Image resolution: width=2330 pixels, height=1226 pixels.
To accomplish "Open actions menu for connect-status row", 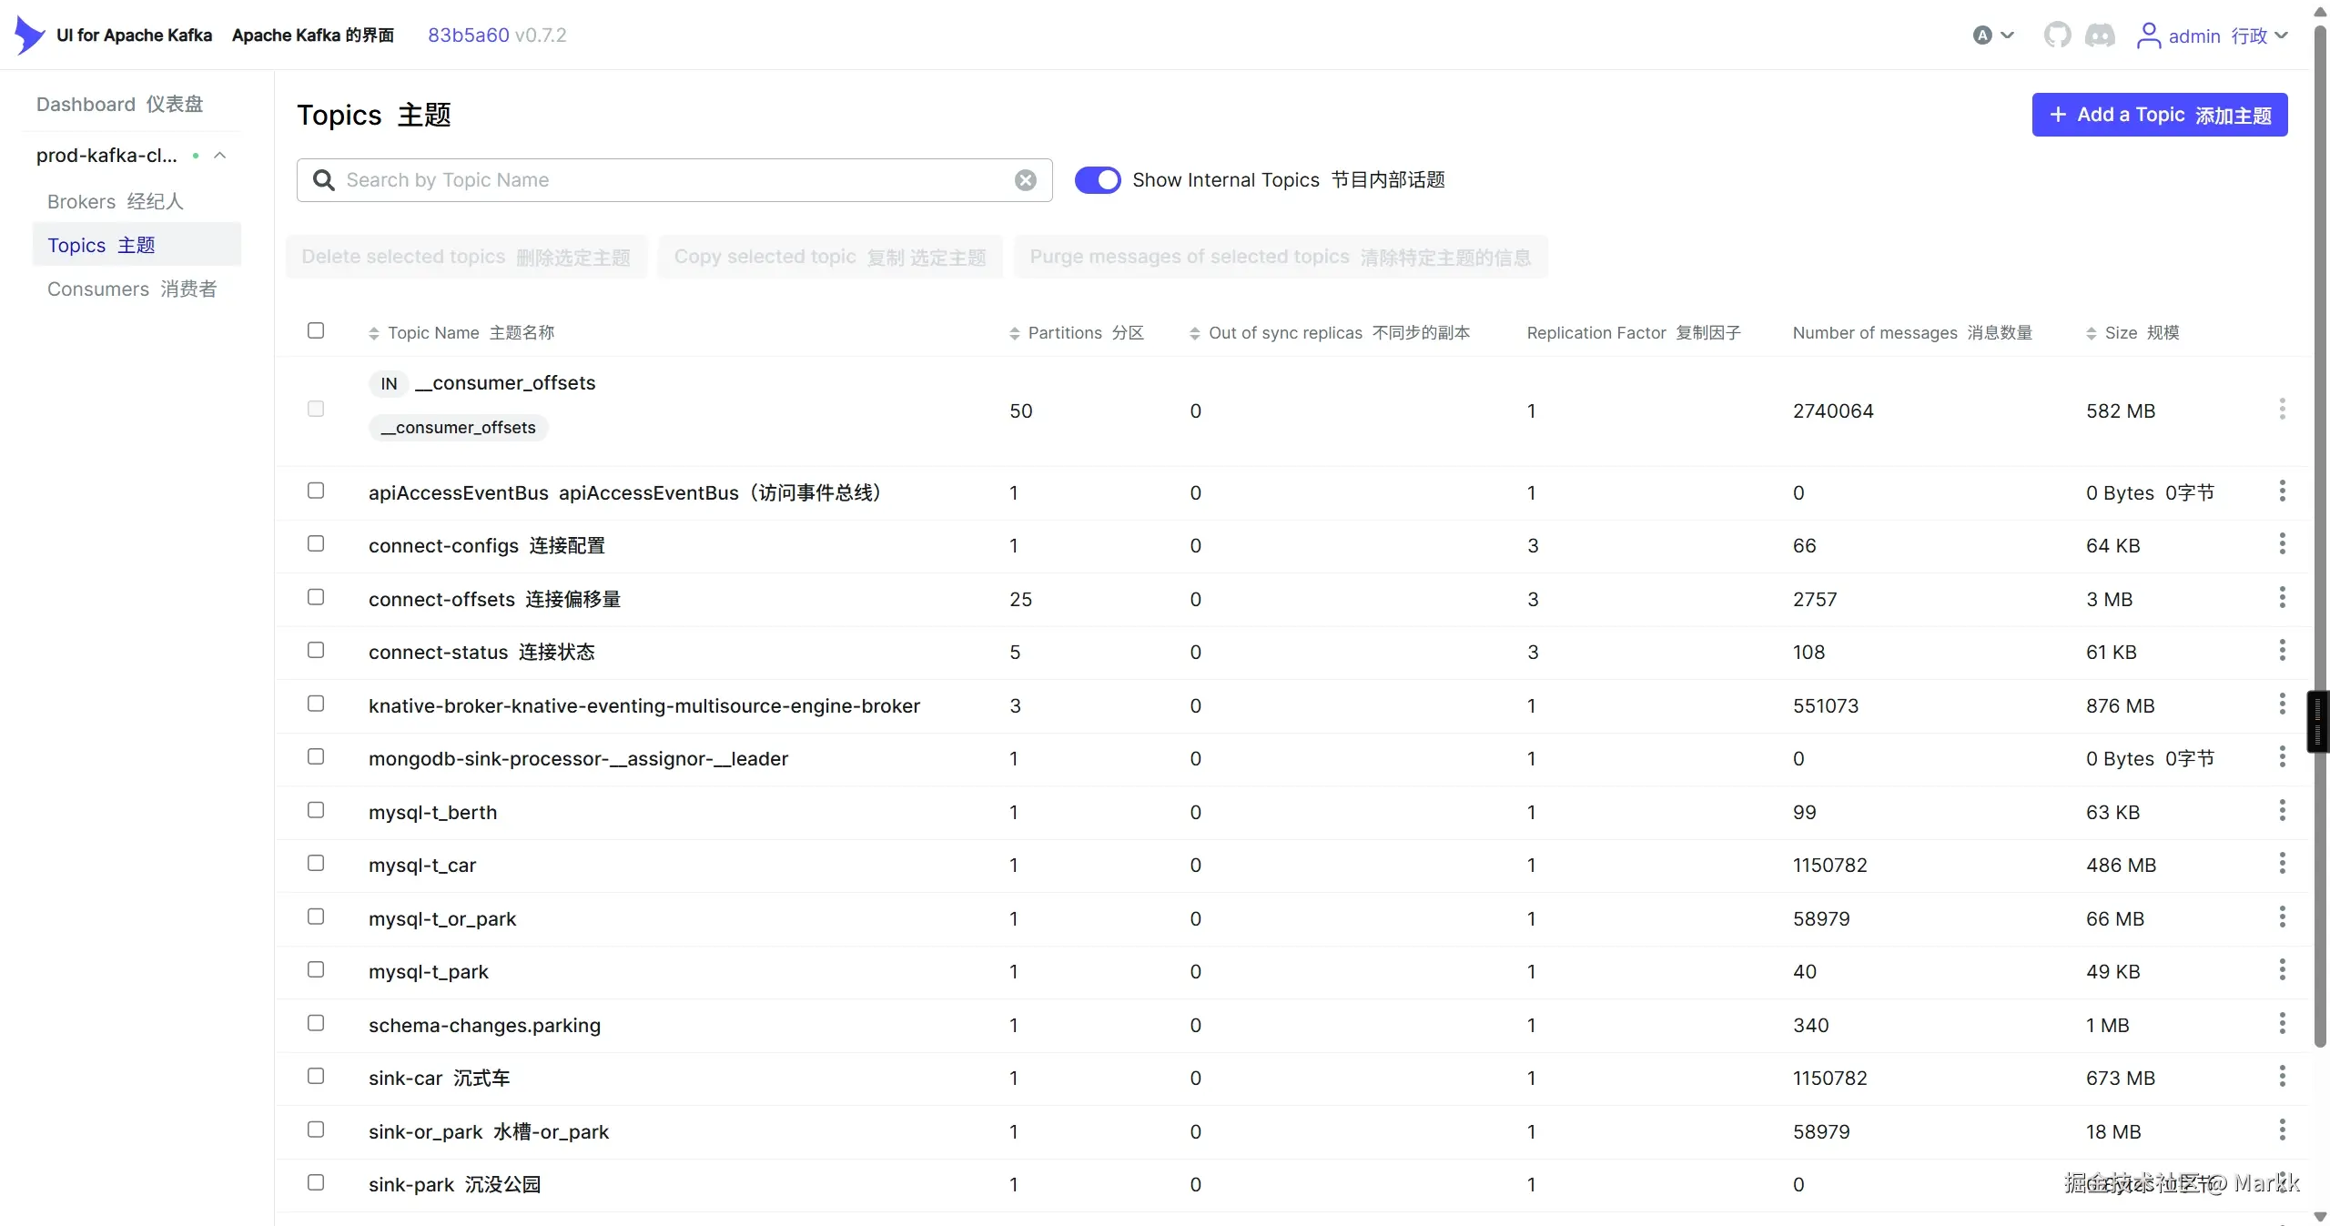I will [x=2282, y=651].
